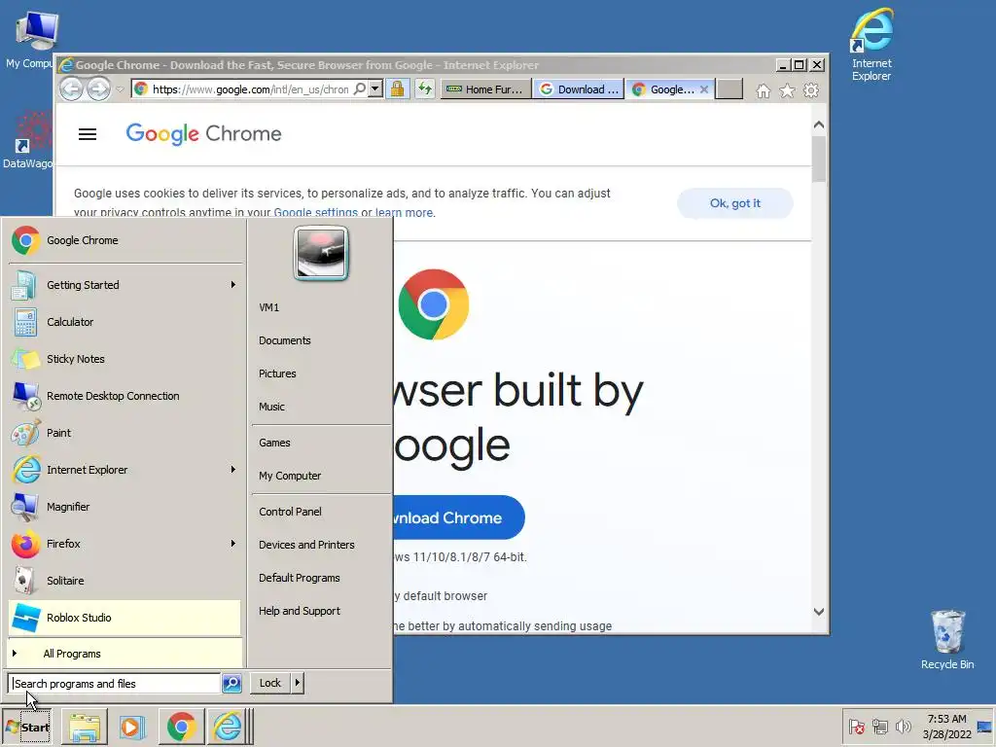Open Paint from the Start menu
Image resolution: width=996 pixels, height=747 pixels.
(124, 433)
